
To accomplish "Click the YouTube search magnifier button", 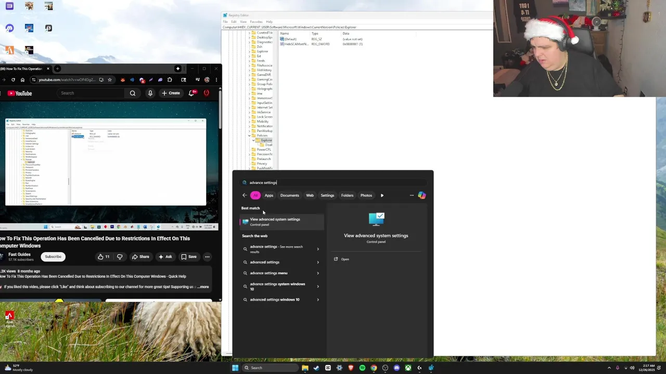I will 133,93.
